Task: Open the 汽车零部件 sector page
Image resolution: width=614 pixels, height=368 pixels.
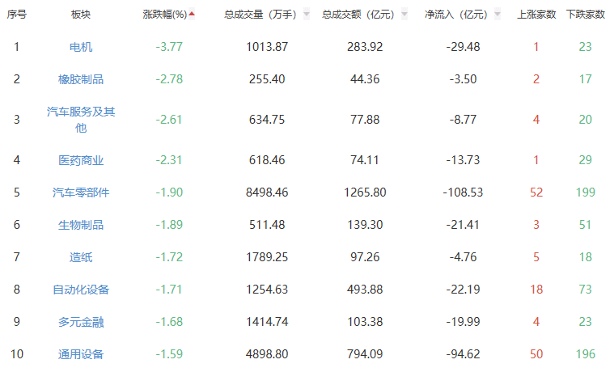Action: pos(81,192)
